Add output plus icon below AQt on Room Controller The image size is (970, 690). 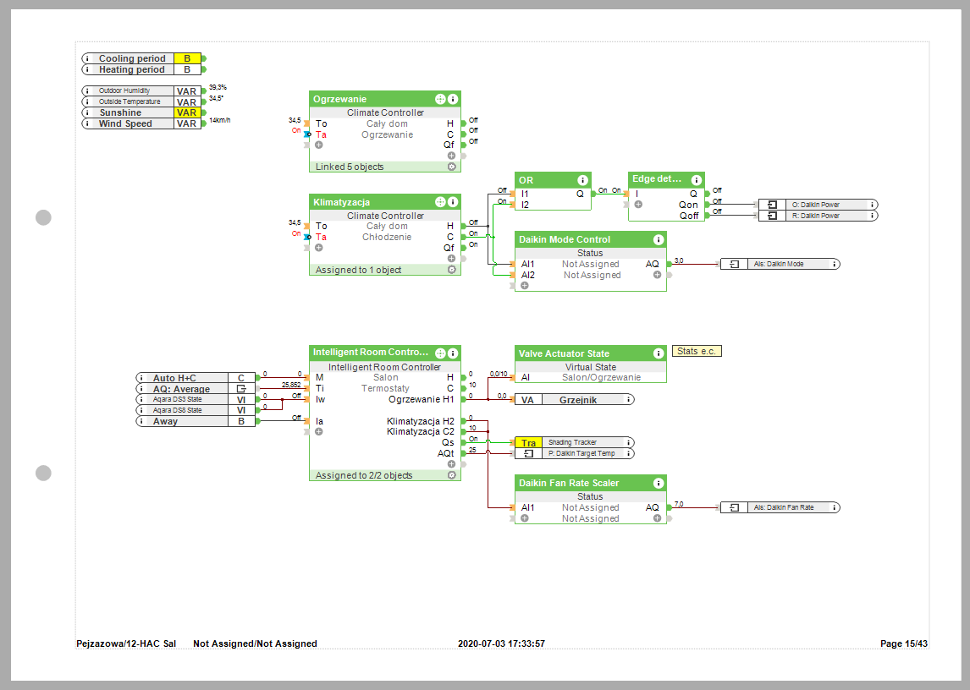(x=452, y=463)
